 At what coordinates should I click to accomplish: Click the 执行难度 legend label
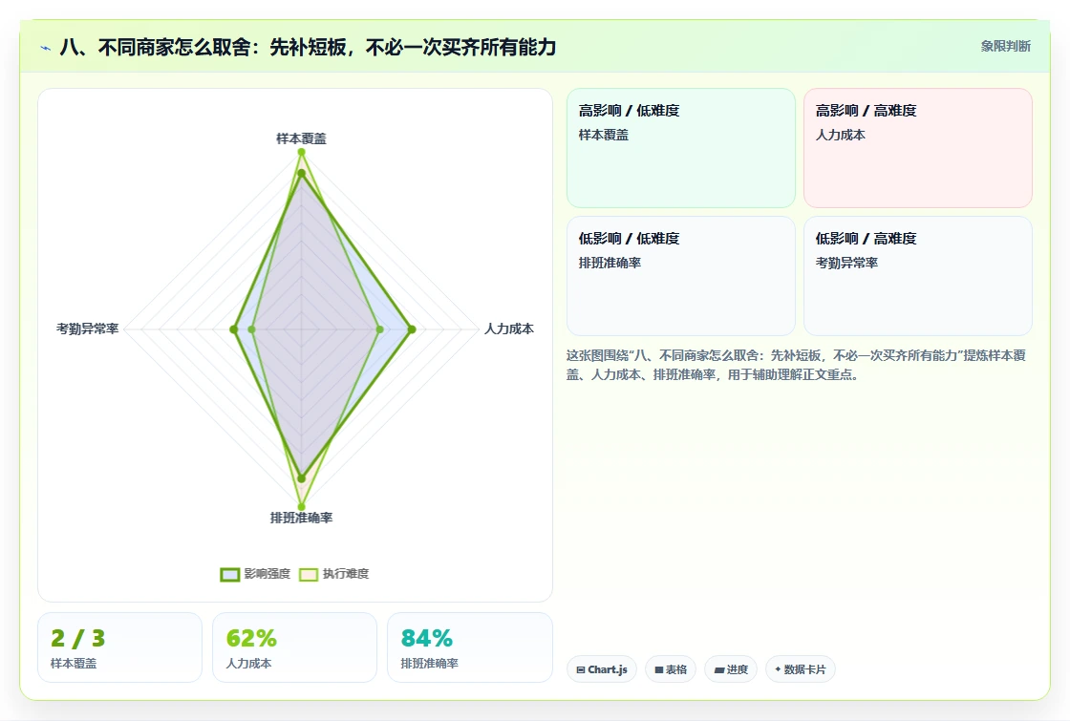pyautogui.click(x=346, y=574)
